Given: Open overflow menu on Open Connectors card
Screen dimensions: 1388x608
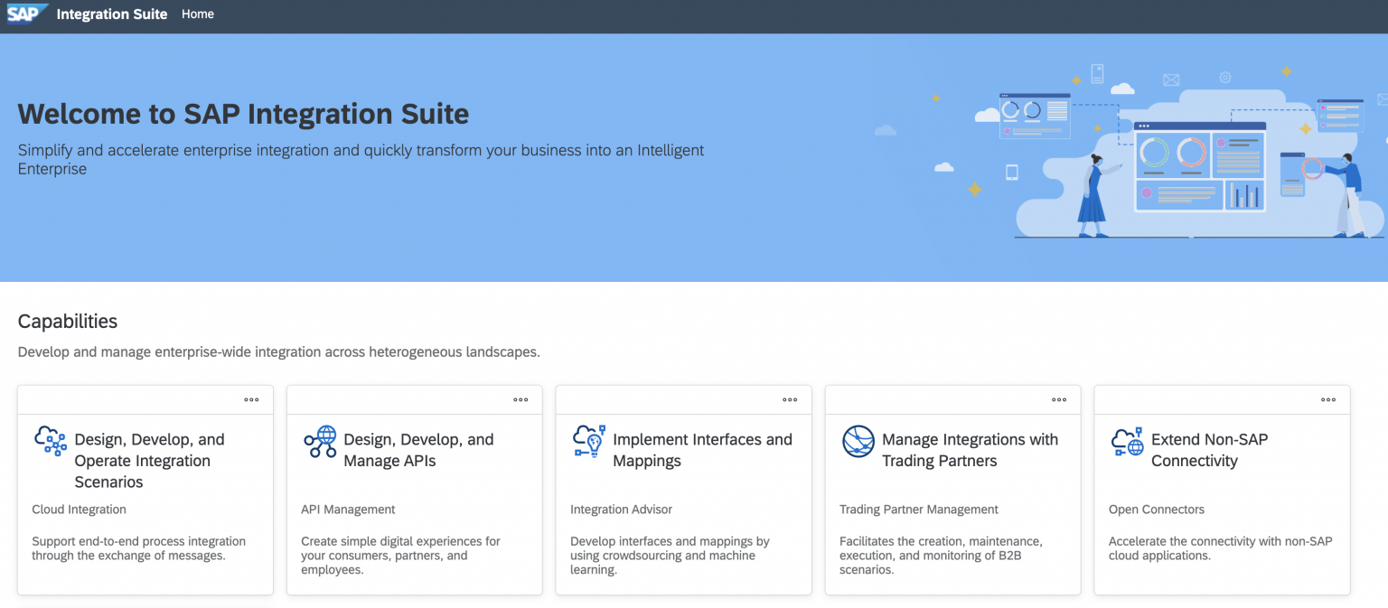Looking at the screenshot, I should (1328, 398).
